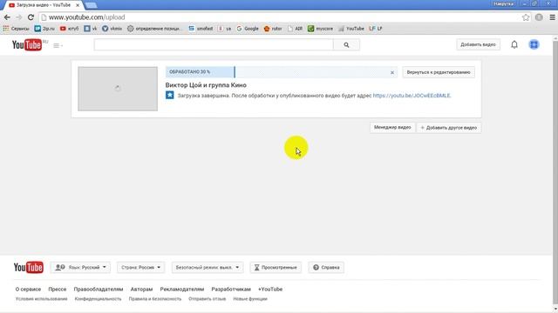The height and width of the screenshot is (313, 558).
Task: Click Вернуться к редактированию button
Action: (439, 72)
